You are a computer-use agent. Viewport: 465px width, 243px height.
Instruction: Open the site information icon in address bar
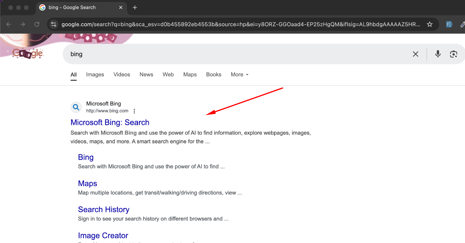[x=54, y=24]
